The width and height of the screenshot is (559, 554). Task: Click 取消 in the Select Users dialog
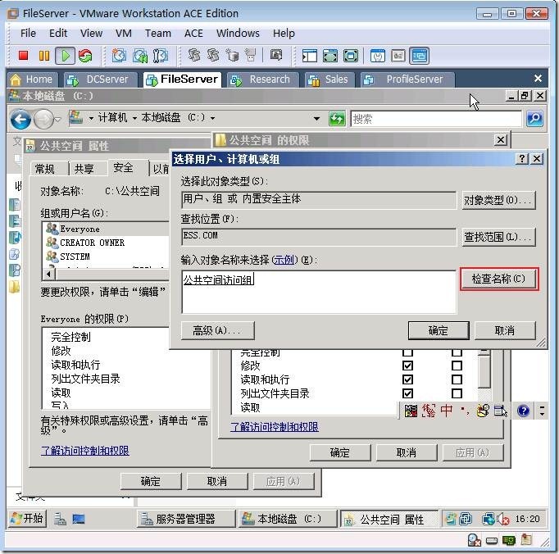point(505,330)
